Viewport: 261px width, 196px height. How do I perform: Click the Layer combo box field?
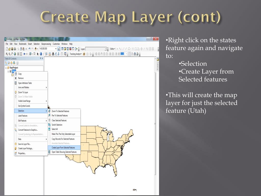pyautogui.click(x=96, y=49)
